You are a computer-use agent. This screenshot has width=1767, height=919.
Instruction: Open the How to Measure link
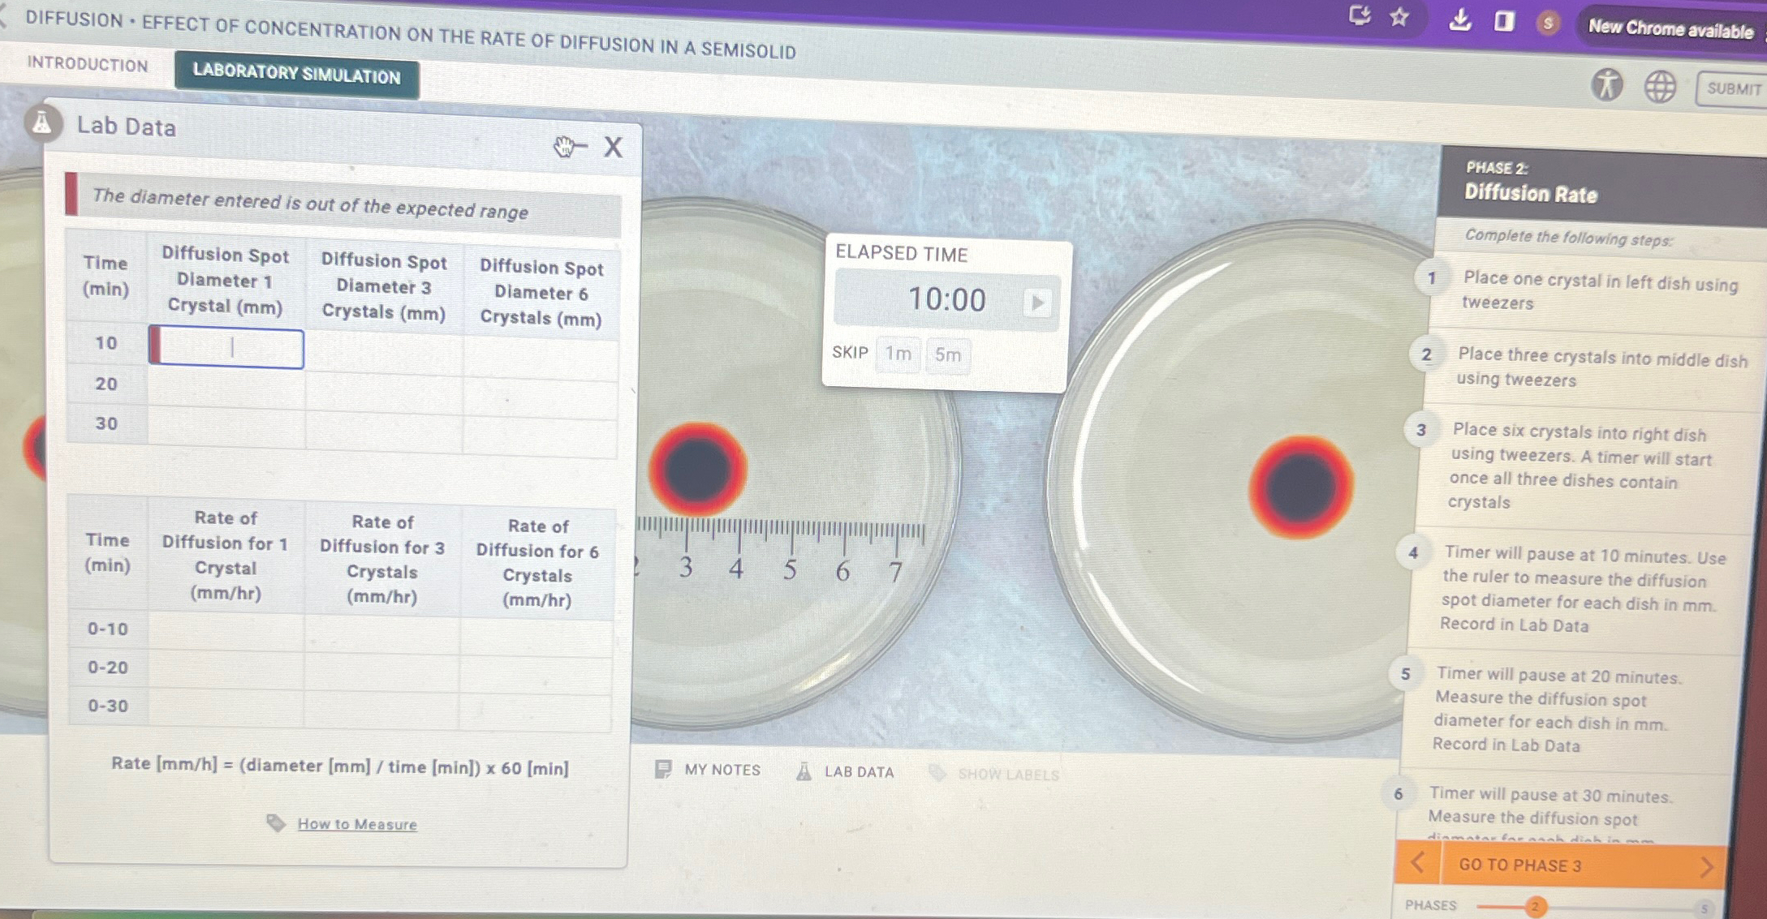pos(357,824)
